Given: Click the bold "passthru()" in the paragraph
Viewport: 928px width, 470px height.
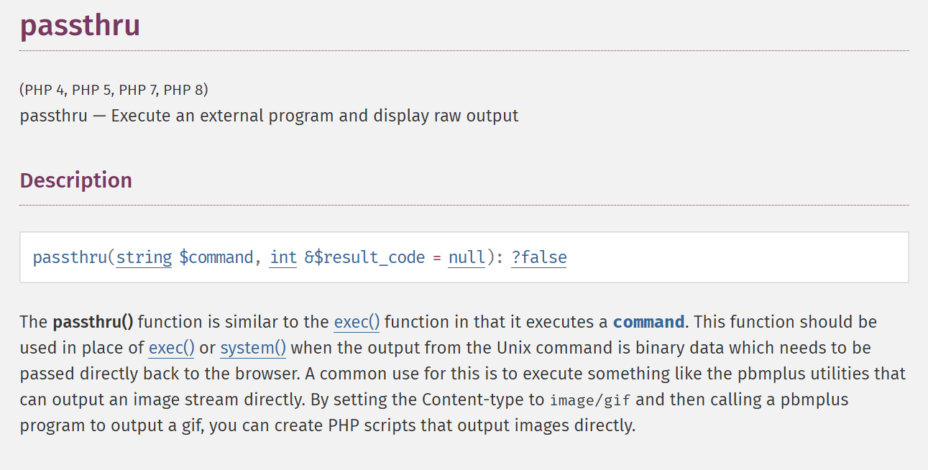Looking at the screenshot, I should tap(93, 322).
